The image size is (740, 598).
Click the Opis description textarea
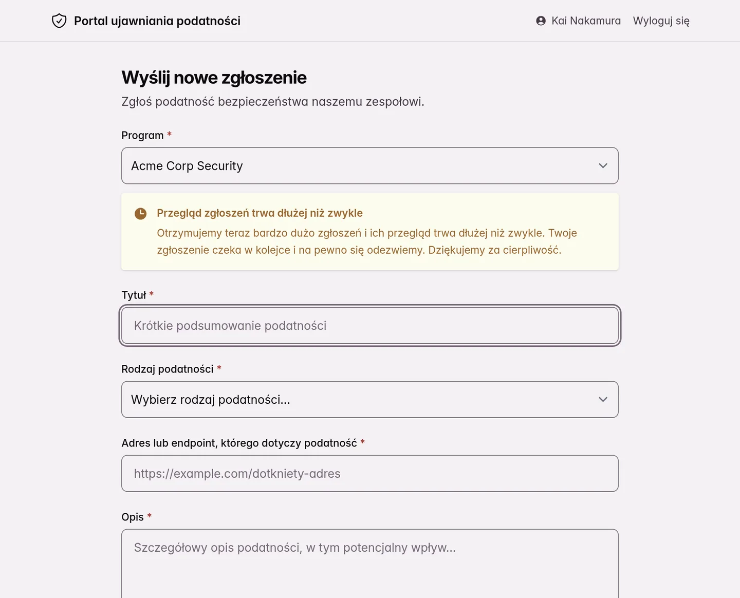tap(370, 564)
